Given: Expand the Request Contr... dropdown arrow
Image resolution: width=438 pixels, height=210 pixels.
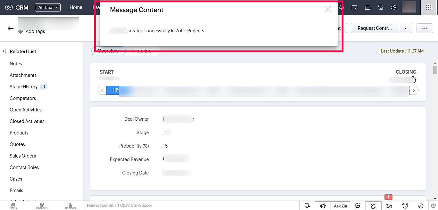Looking at the screenshot, I should [406, 28].
